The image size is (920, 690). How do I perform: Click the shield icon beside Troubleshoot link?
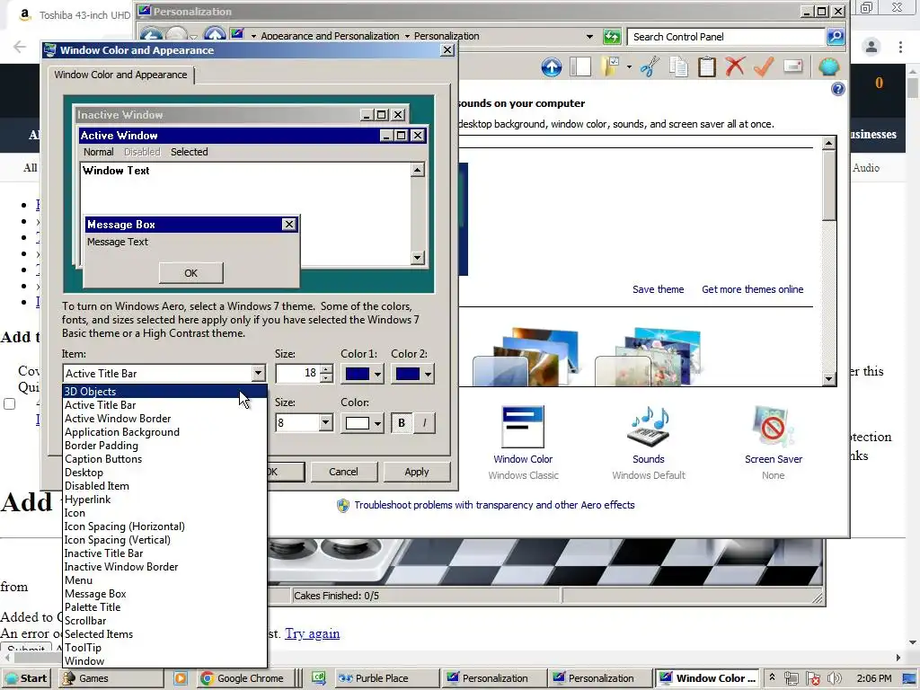[x=343, y=505]
